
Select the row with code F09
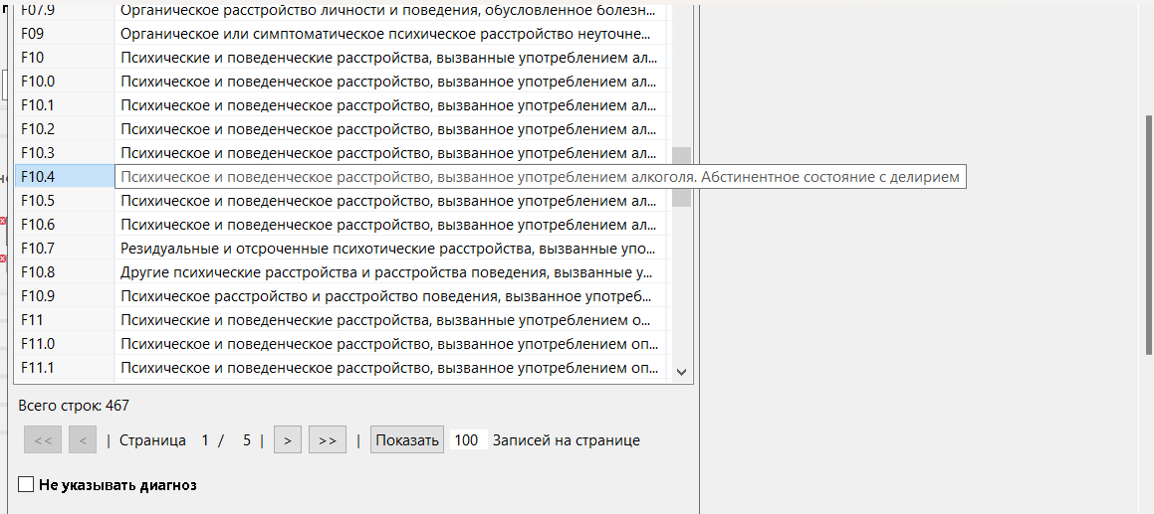343,33
